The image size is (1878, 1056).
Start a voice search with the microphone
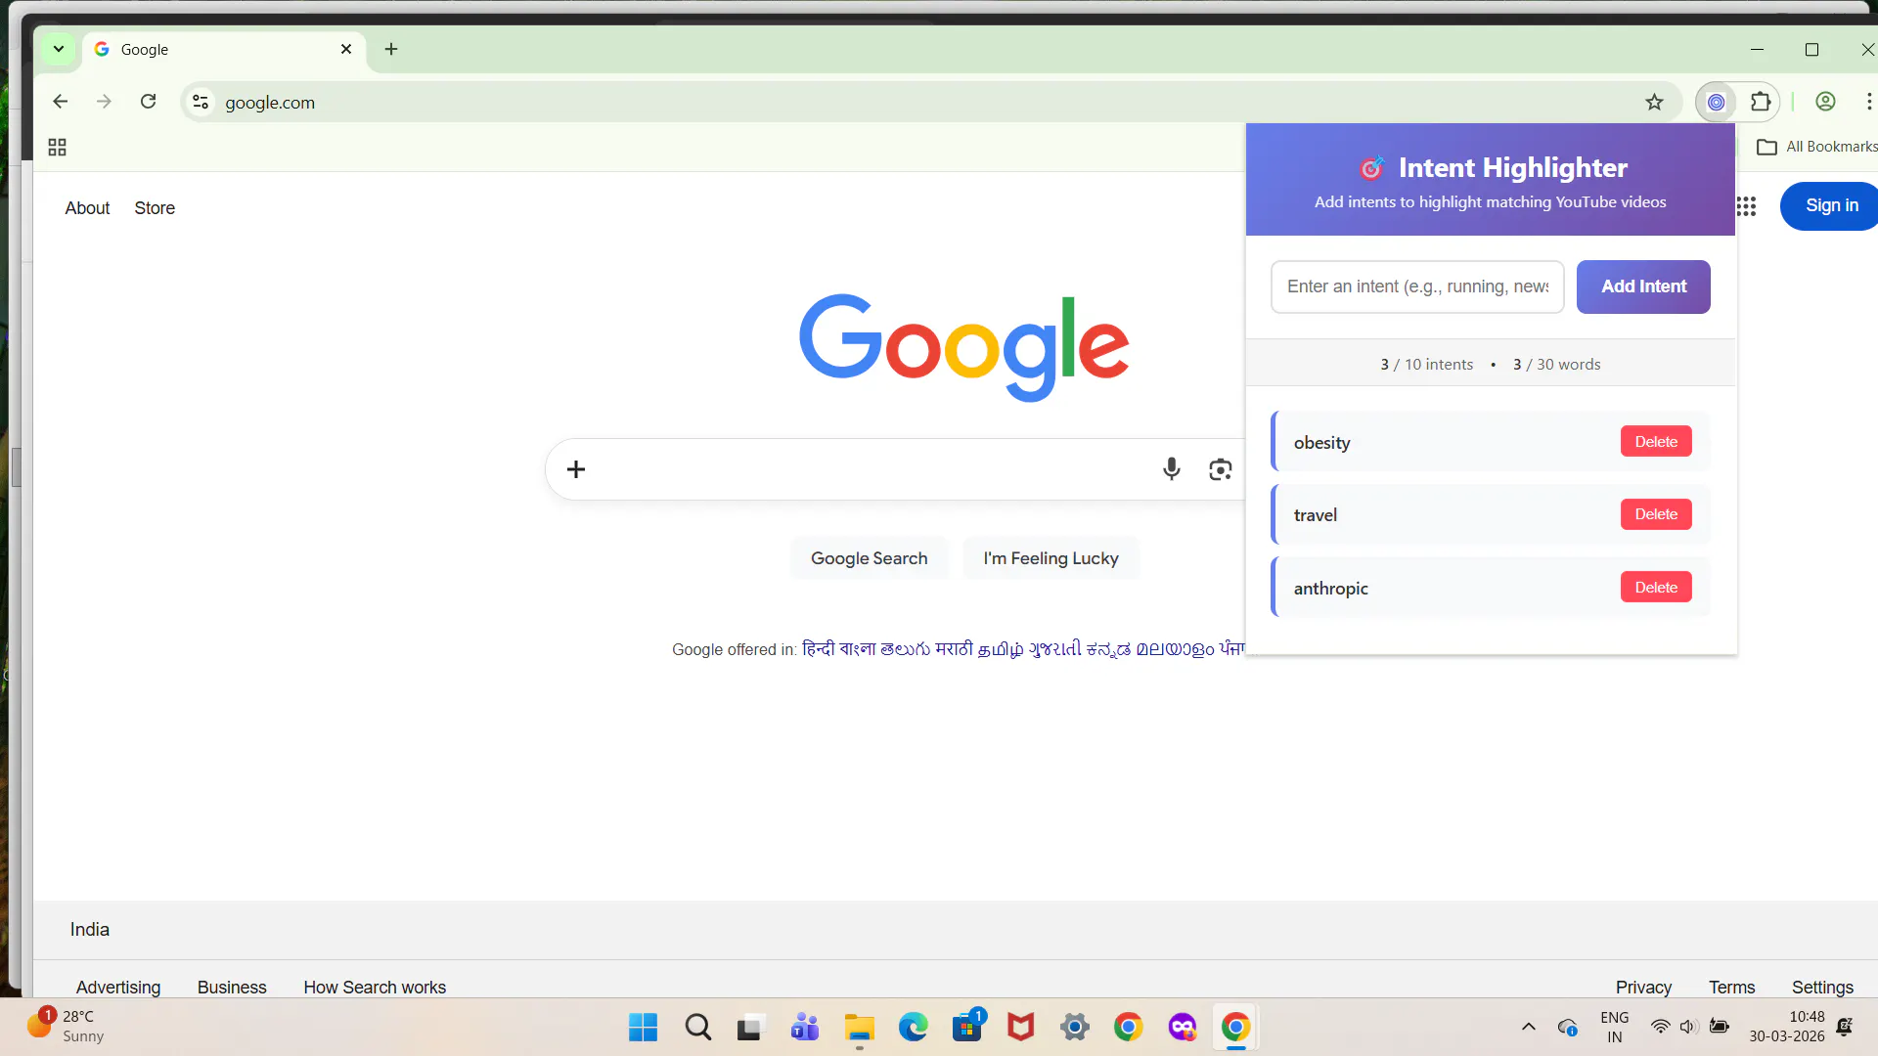[x=1171, y=469]
